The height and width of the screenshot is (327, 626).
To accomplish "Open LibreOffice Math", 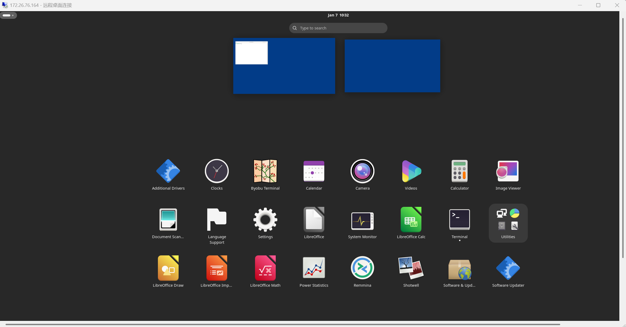I will [265, 268].
